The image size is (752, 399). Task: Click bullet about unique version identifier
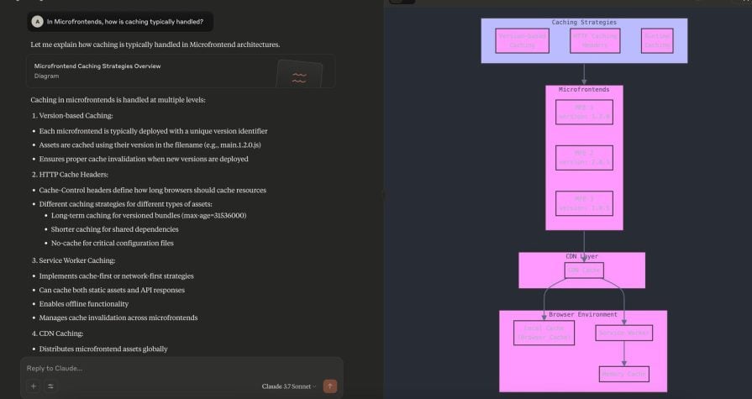[153, 131]
